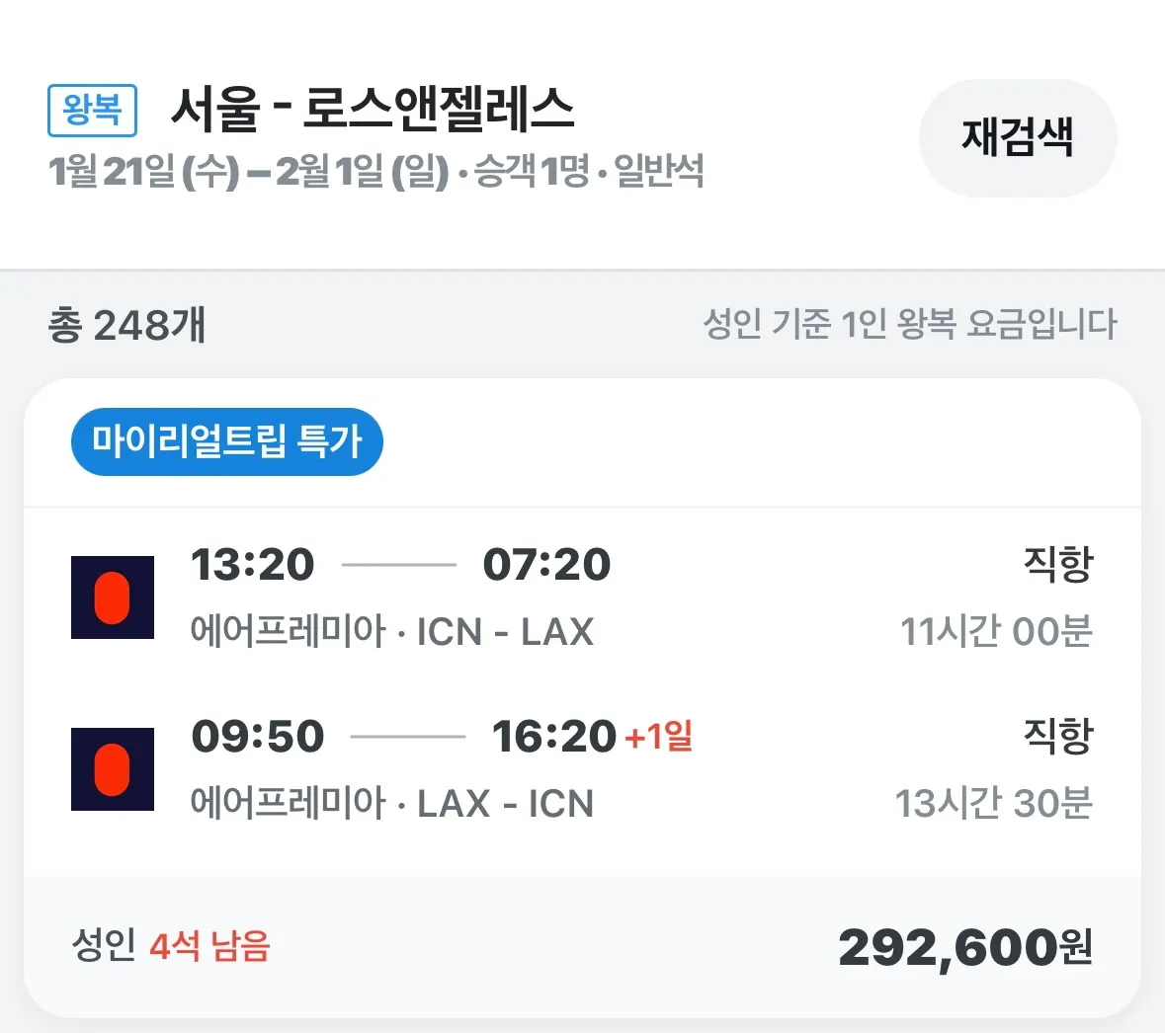Select the 서울 - 로스앤젤레스 route heading
Image resolution: width=1165 pixels, height=1033 pixels.
coord(374,109)
